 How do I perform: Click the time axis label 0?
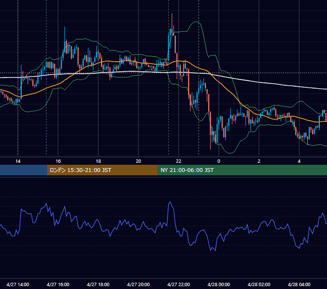[219, 161]
